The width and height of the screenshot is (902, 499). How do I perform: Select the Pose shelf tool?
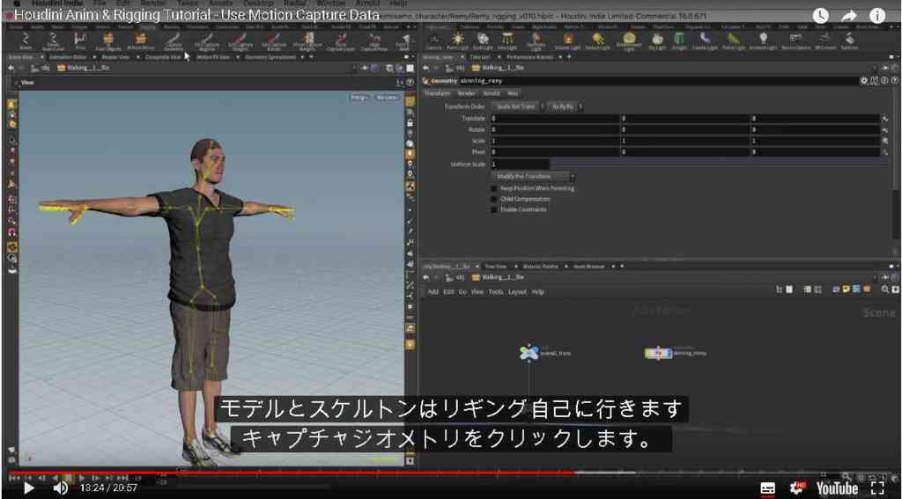coord(80,41)
